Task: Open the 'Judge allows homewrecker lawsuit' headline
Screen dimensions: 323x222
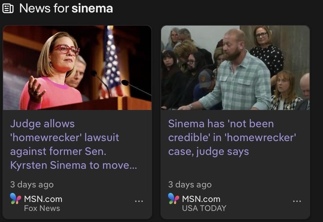Action: (73, 144)
